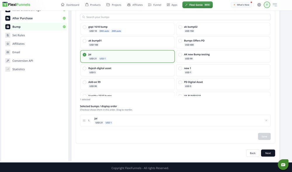Open the Conversion API sidebar step
The width and height of the screenshot is (292, 172).
pos(35,61)
